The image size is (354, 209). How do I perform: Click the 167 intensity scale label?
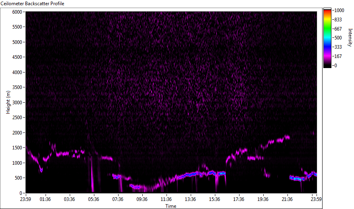338,56
